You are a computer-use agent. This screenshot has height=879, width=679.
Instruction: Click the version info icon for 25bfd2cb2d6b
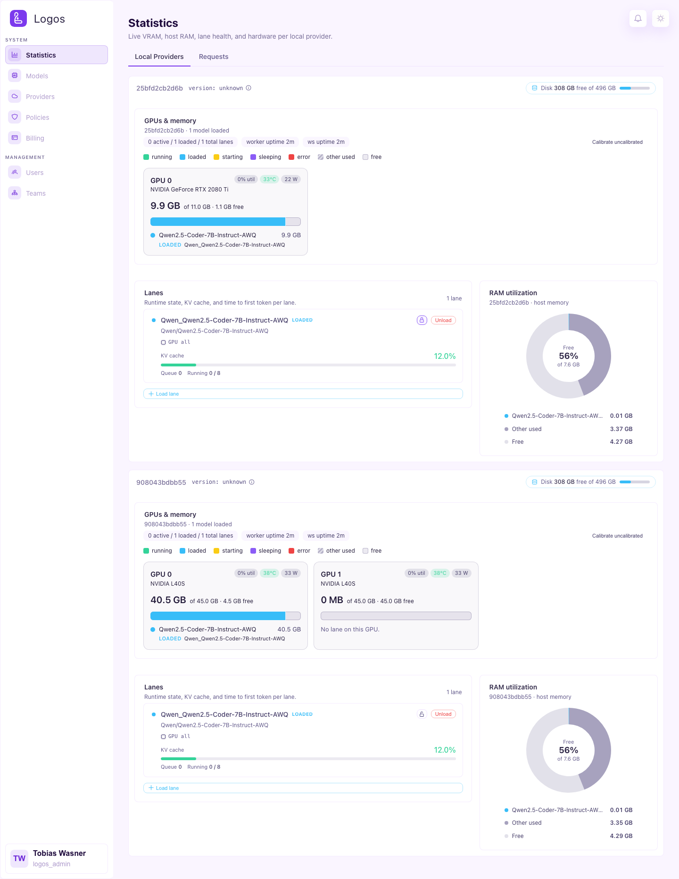coord(248,88)
